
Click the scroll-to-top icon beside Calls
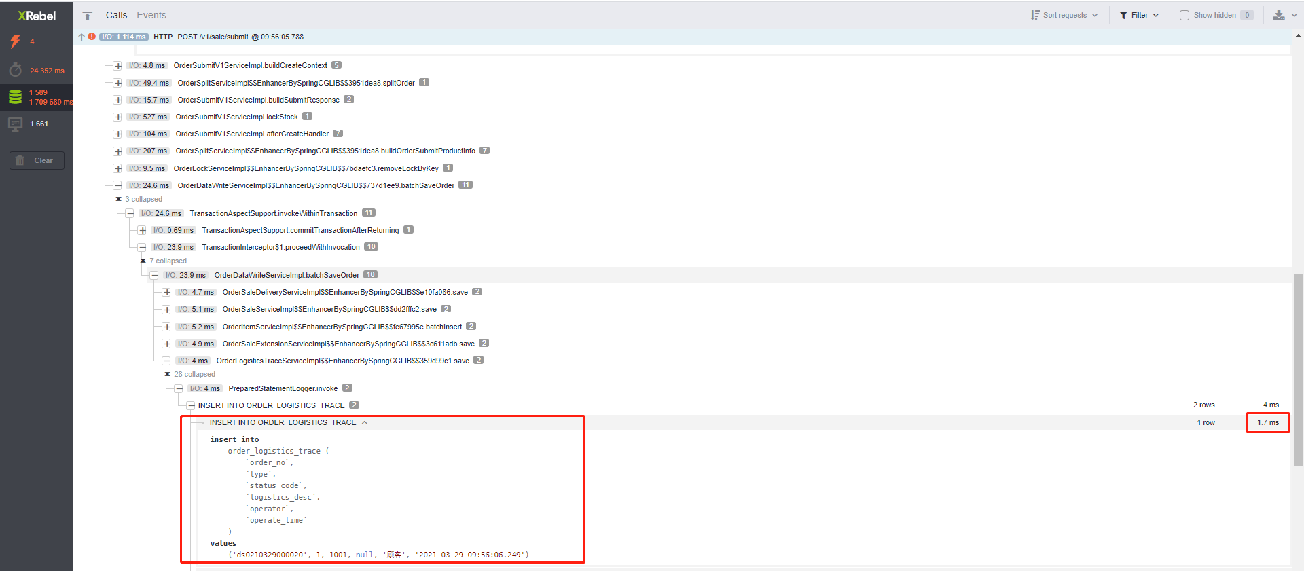coord(87,15)
